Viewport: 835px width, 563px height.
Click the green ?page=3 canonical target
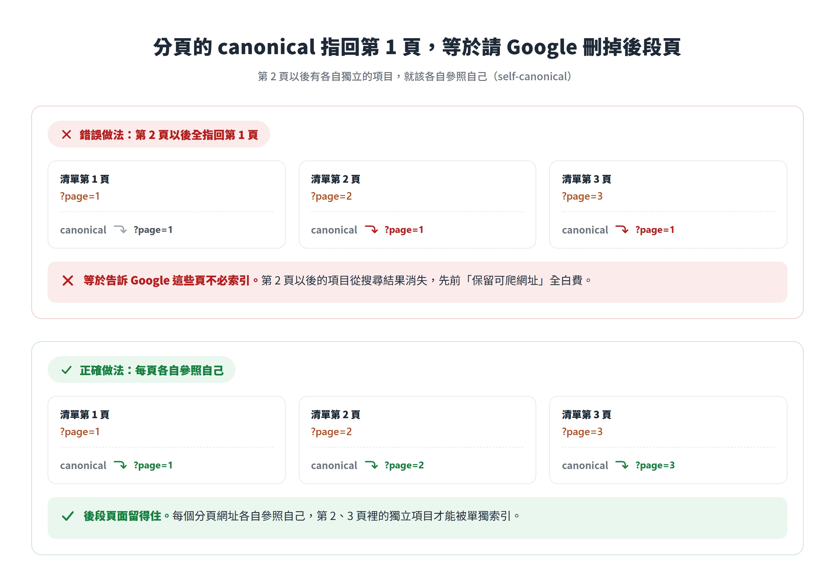click(x=655, y=465)
